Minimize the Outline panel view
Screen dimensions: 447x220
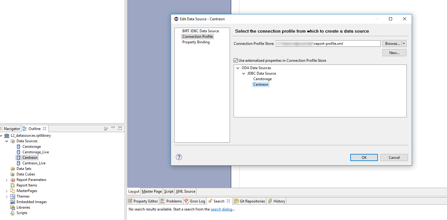[113, 128]
